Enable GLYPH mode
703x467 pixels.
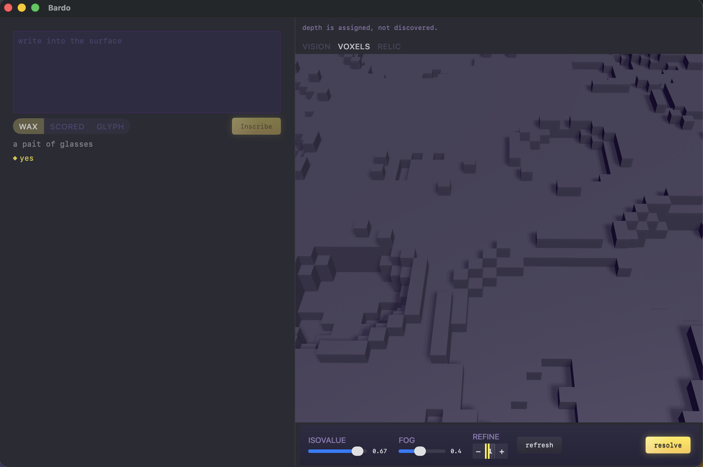pos(110,126)
